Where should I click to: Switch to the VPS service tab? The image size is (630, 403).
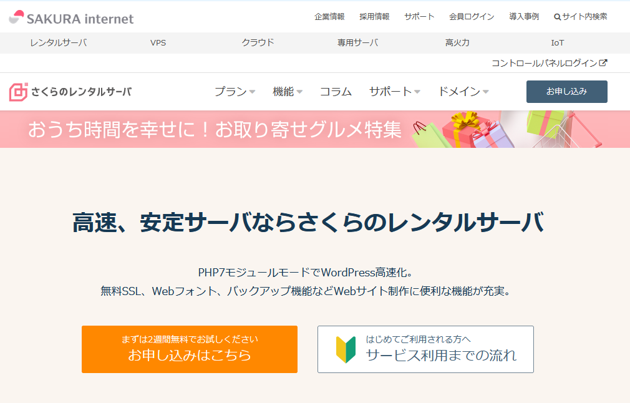pos(158,43)
